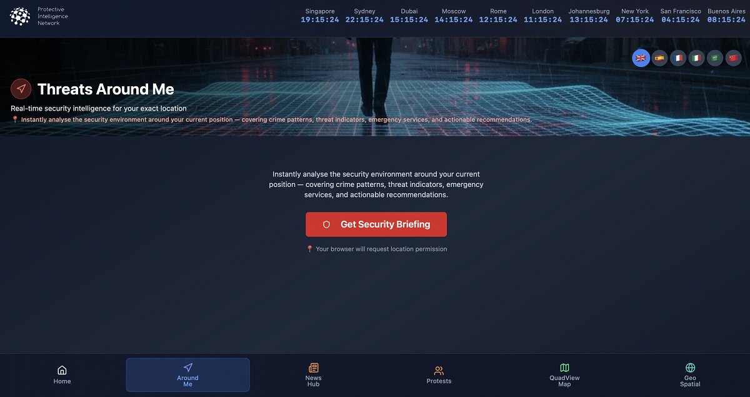Choose the French flag language option
750x397 pixels.
pyautogui.click(x=678, y=58)
